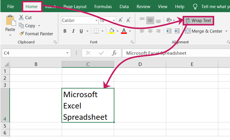Click the Paste clipboard icon
230x140 pixels.
coord(10,20)
